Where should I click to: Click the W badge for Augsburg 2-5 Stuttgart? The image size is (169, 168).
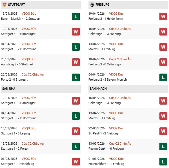pos(75,62)
